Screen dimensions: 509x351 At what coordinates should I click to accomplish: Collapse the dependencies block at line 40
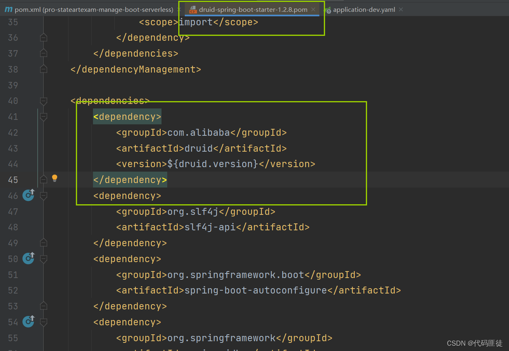point(43,101)
